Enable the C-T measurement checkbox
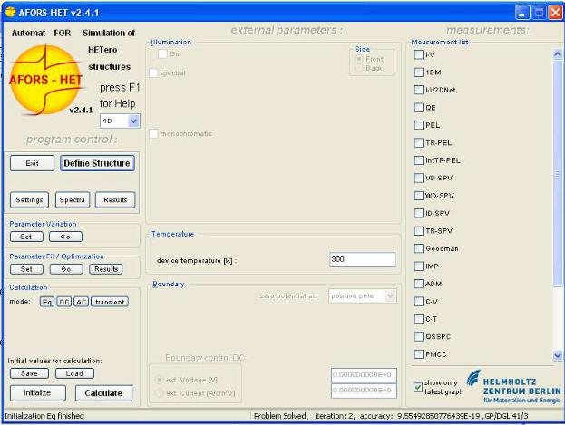565x425 pixels. (x=418, y=319)
